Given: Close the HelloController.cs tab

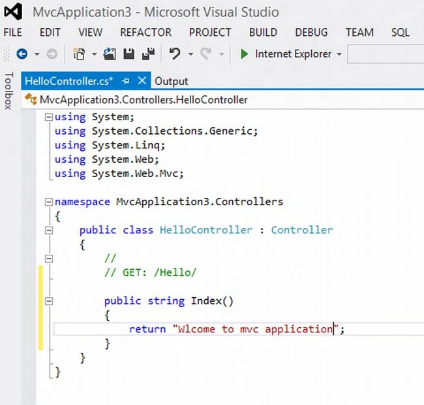Looking at the screenshot, I should click(142, 80).
